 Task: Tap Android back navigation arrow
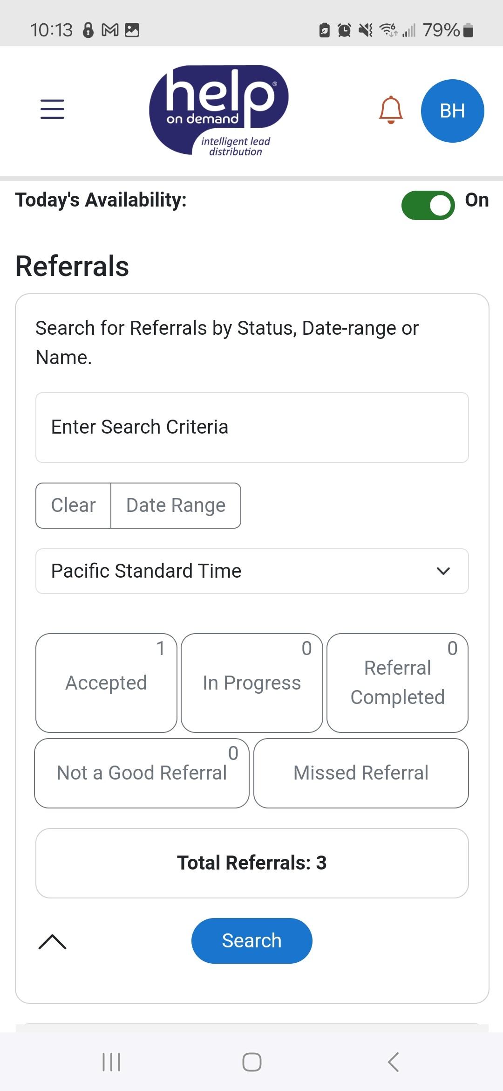393,1062
